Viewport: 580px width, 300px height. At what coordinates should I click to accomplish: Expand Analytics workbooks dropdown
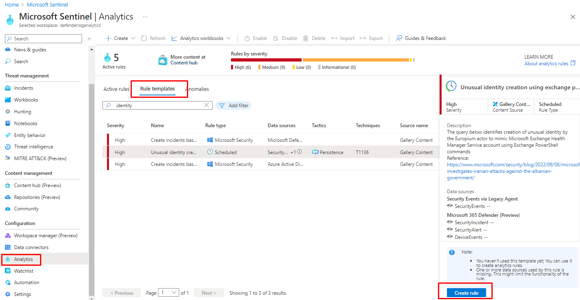(x=229, y=38)
